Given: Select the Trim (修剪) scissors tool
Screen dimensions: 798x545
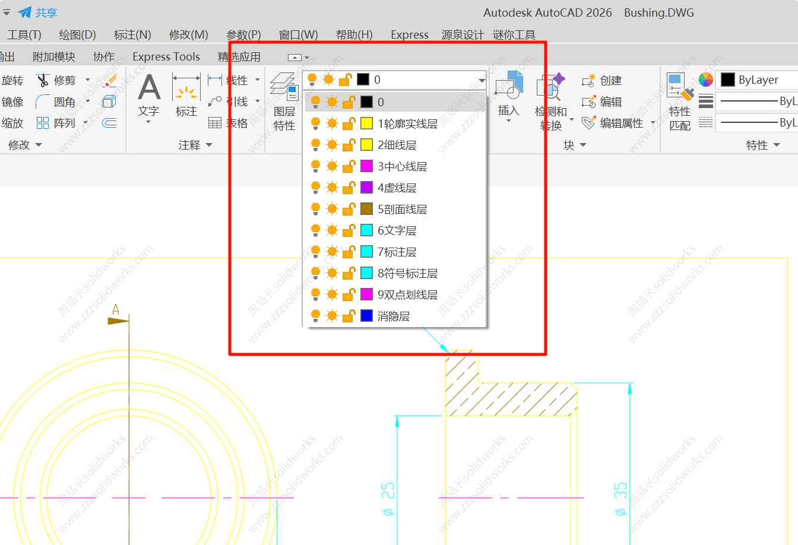Looking at the screenshot, I should 42,80.
